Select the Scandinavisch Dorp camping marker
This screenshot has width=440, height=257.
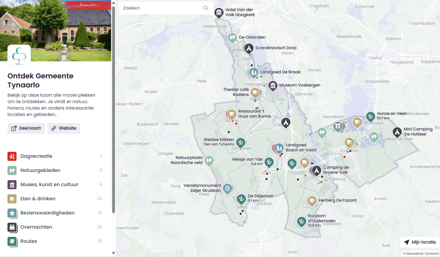click(248, 48)
